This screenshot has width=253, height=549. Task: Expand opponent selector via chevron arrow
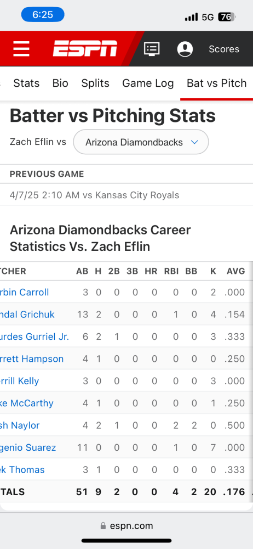(194, 142)
